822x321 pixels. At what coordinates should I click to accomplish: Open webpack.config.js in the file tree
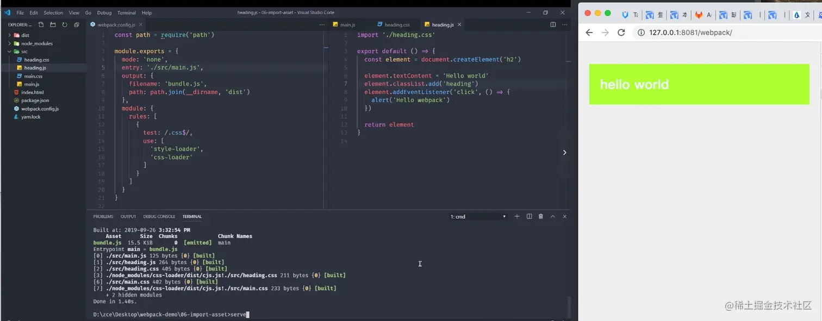40,109
